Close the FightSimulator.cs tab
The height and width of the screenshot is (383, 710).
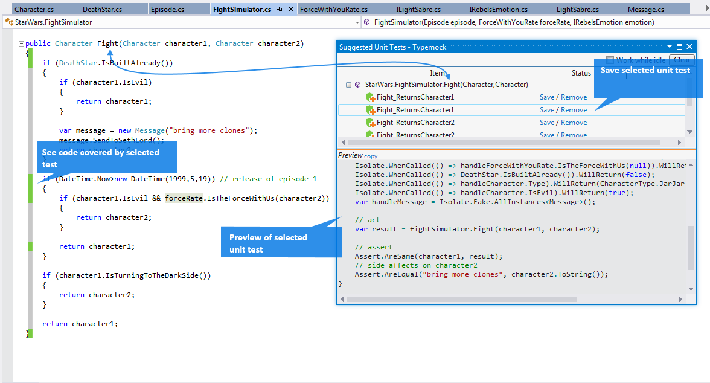(x=290, y=10)
